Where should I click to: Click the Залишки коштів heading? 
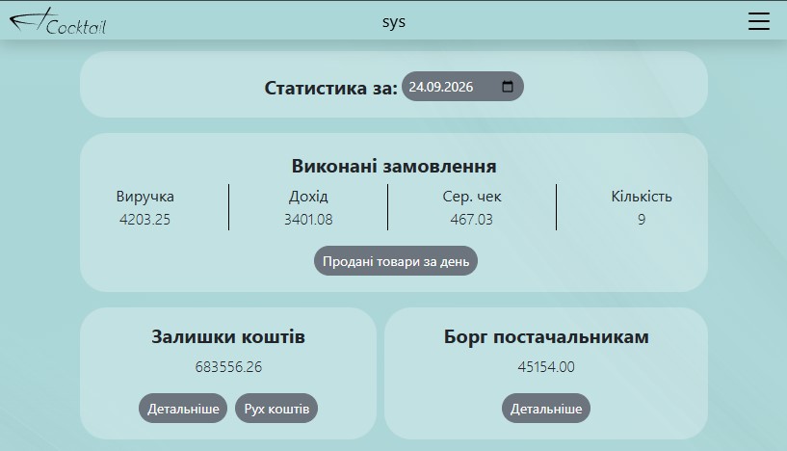tap(228, 336)
